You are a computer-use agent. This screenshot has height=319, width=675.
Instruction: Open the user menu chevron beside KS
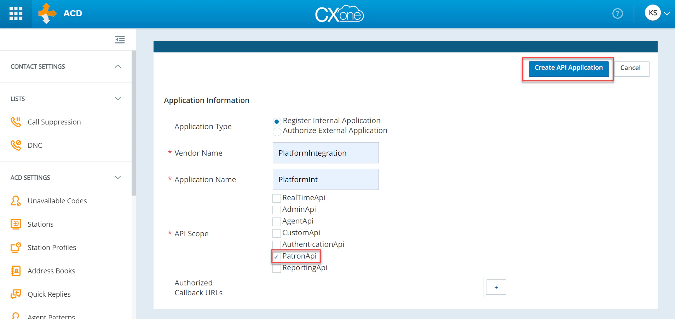[x=667, y=13]
